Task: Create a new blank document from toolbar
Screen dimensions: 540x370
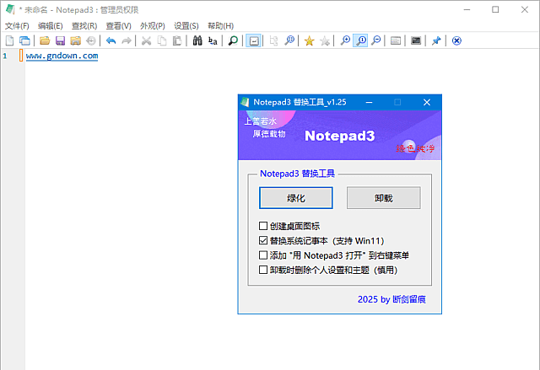Action: [9, 41]
